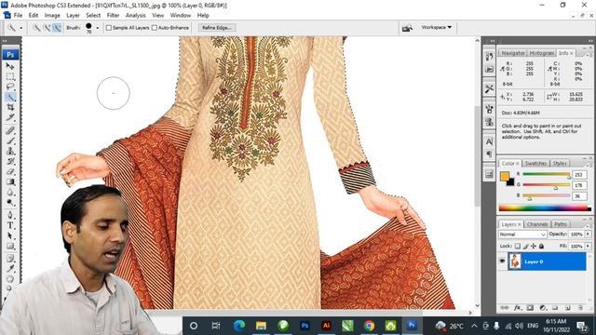Viewport: 596px width, 335px height.
Task: Expand the collapsed dock panels
Action: click(x=492, y=41)
